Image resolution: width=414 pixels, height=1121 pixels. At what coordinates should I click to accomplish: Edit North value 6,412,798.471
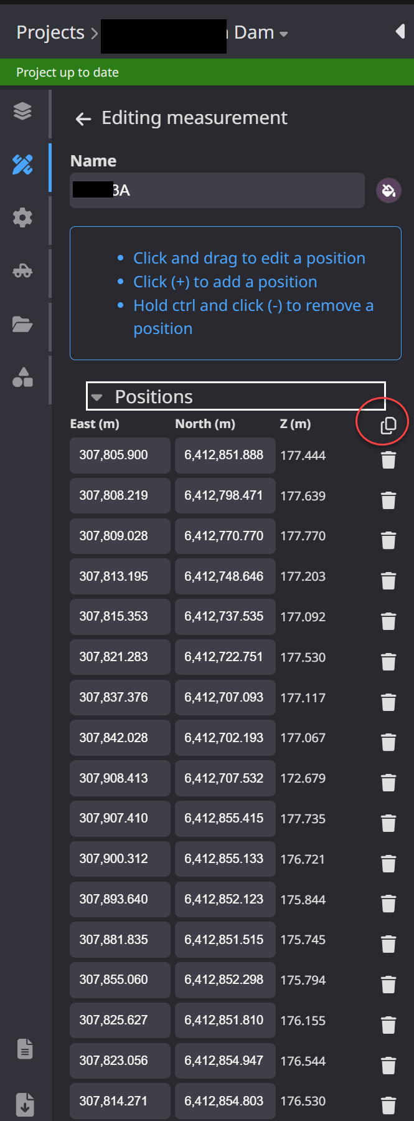[x=225, y=495]
